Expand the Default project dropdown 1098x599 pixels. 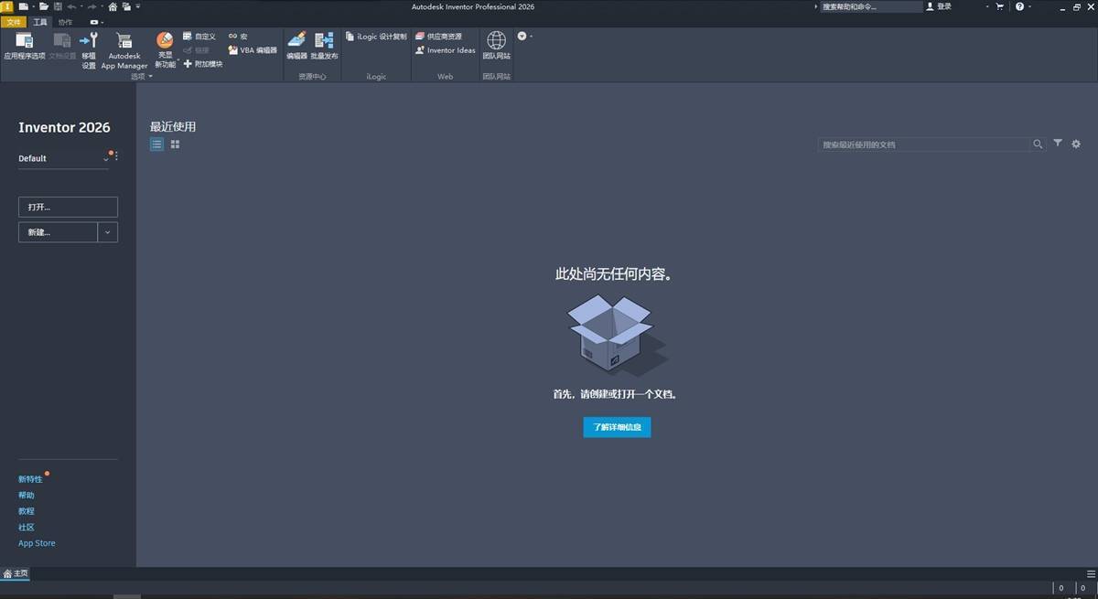(105, 159)
